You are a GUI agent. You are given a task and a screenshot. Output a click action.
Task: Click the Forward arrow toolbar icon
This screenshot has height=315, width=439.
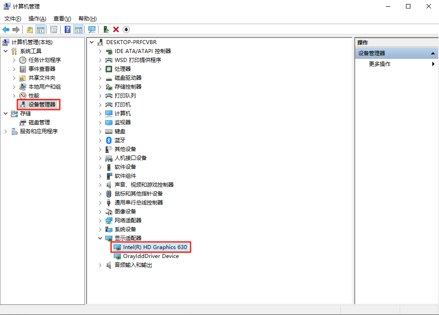16,29
